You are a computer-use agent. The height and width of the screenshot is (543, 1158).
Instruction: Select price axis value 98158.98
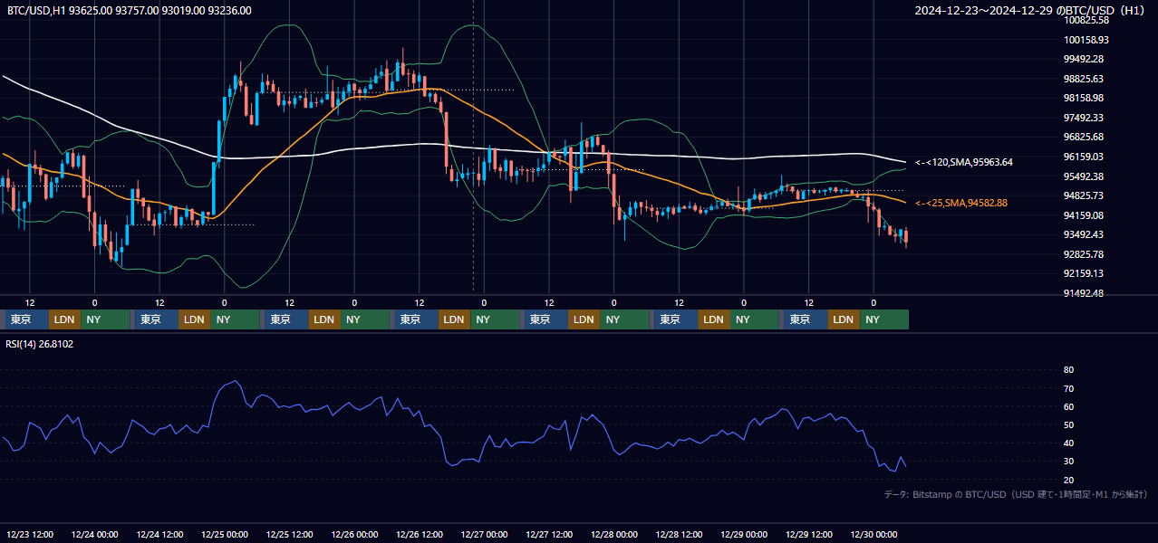[x=1084, y=98]
